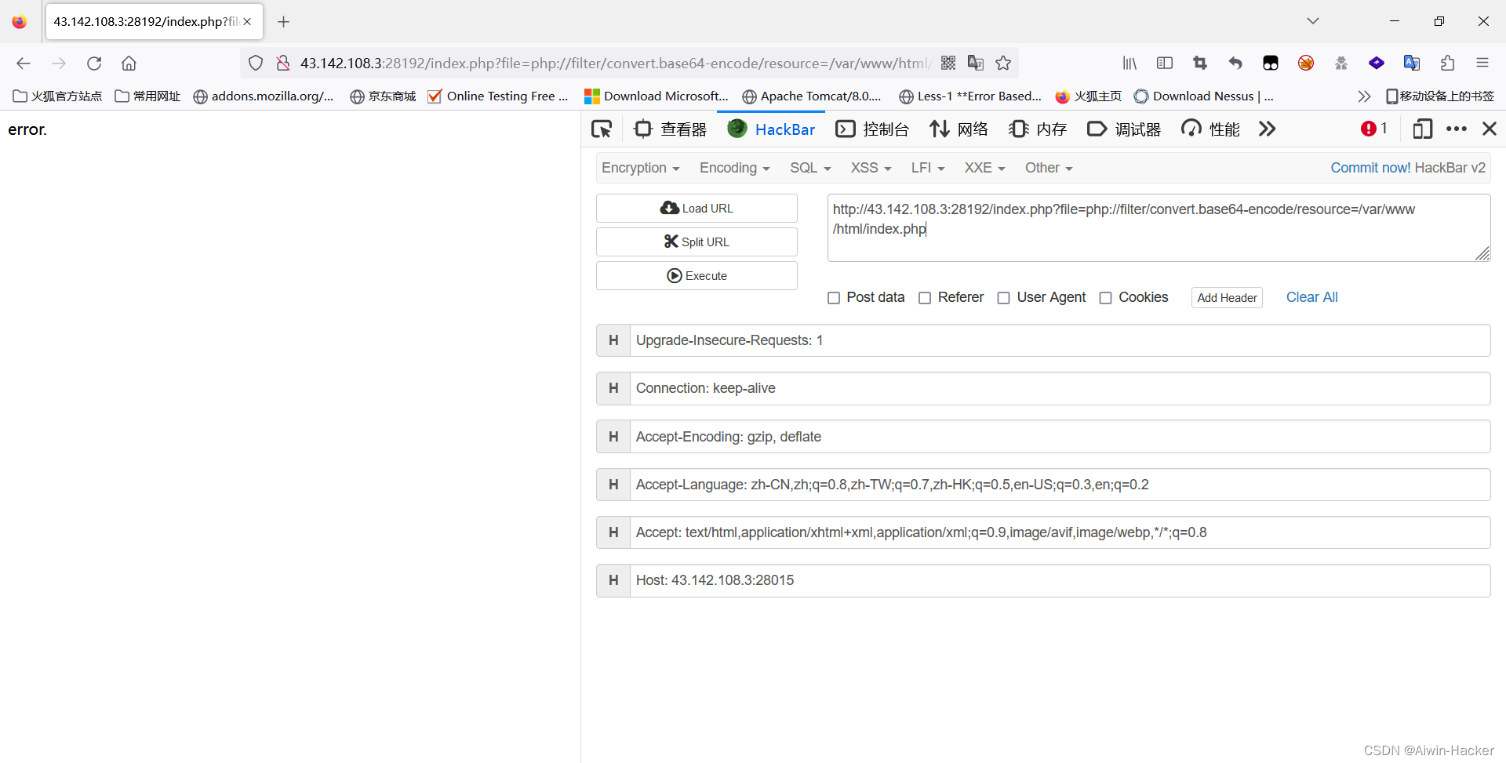1506x763 pixels.
Task: Switch to the HackBar tab
Action: (772, 129)
